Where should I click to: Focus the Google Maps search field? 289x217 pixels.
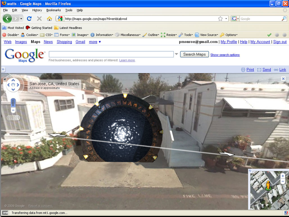111,55
